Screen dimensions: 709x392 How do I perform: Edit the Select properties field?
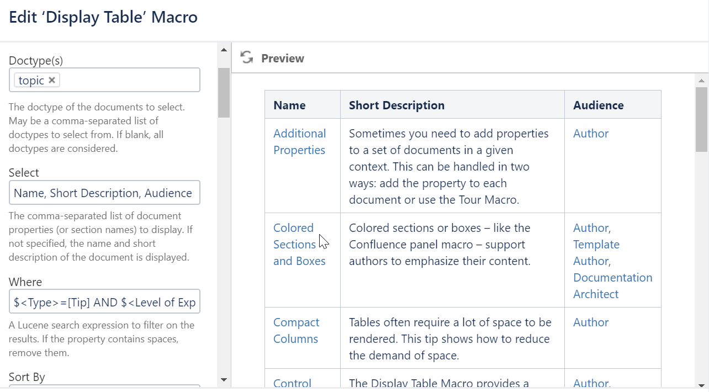pyautogui.click(x=104, y=192)
